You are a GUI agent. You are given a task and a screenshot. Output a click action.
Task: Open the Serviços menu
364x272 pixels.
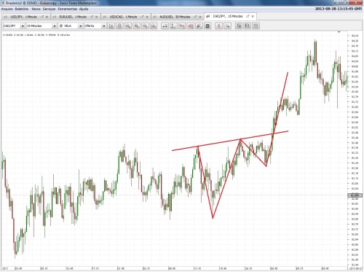[x=49, y=9]
